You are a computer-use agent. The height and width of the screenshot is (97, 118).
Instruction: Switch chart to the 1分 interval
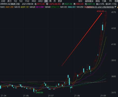coord(16,1)
